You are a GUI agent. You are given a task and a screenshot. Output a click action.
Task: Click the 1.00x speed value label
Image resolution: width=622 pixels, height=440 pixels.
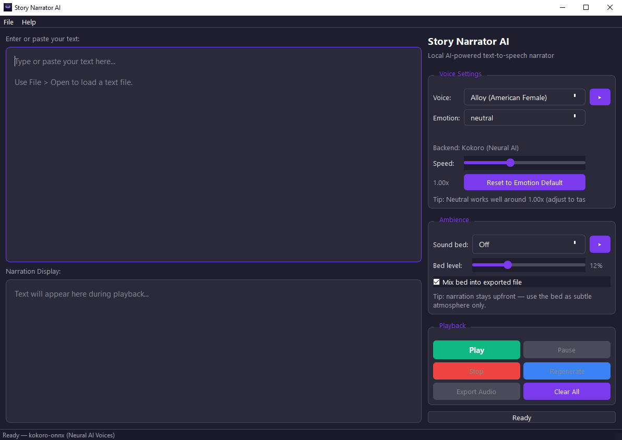(x=441, y=183)
